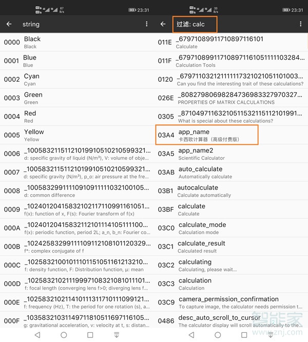
Task: Select app_name2 Scientific Calculator entry
Action: click(x=231, y=154)
